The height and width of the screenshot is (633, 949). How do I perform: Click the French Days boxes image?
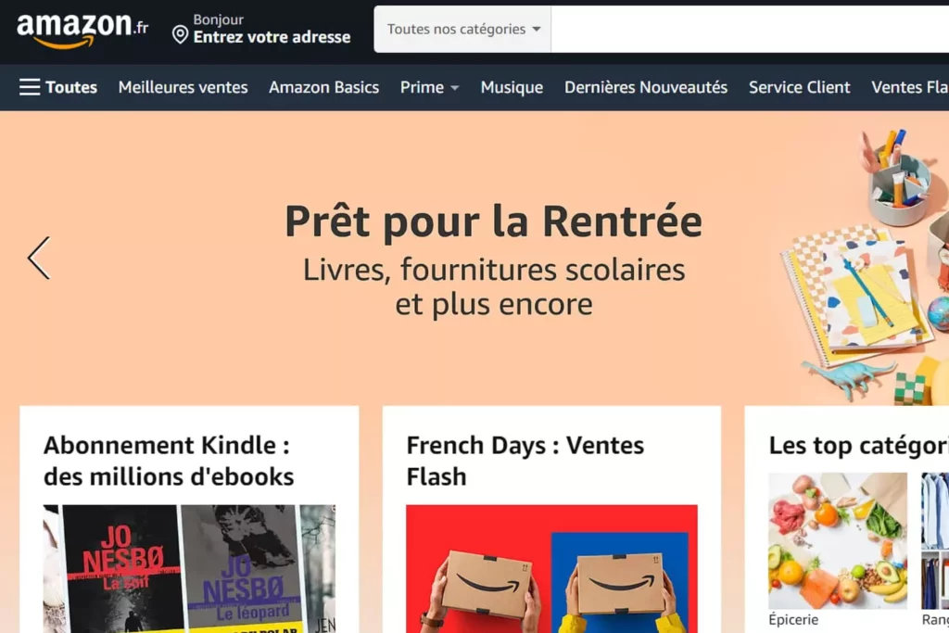click(x=551, y=569)
